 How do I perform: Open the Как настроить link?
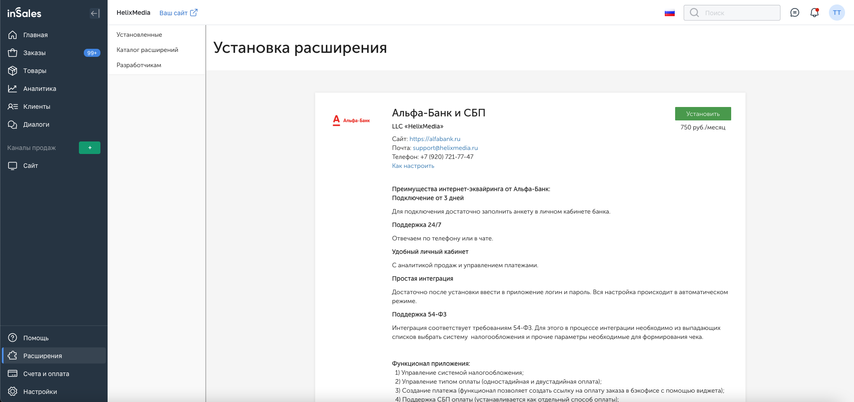[413, 166]
